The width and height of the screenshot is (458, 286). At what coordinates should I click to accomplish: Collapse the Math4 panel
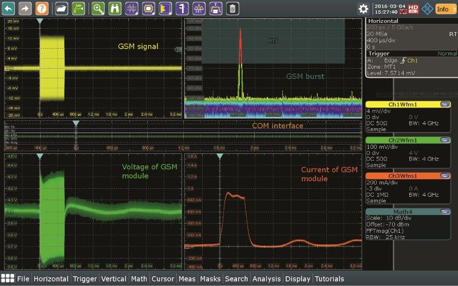click(444, 212)
